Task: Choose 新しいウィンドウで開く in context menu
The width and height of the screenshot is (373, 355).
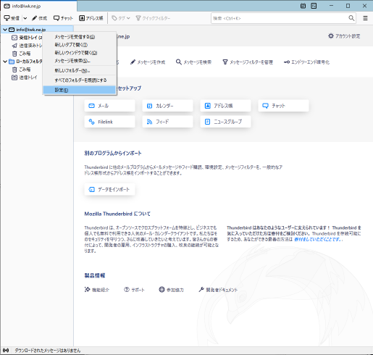Action: coord(80,53)
